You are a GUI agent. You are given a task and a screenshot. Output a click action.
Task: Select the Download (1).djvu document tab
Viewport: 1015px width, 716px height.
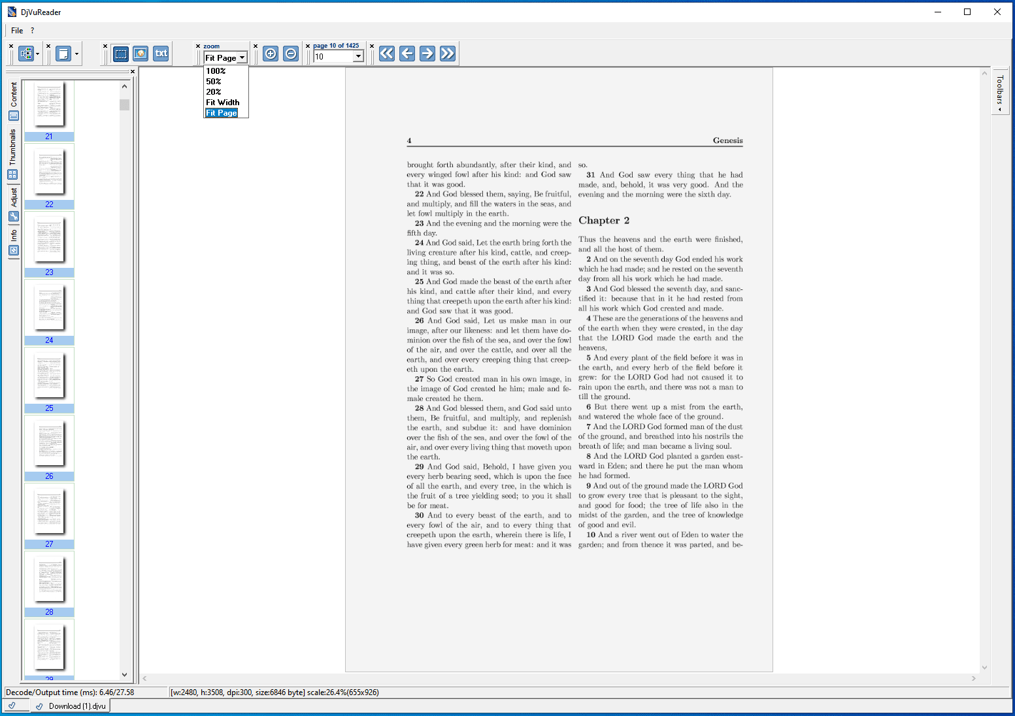71,706
